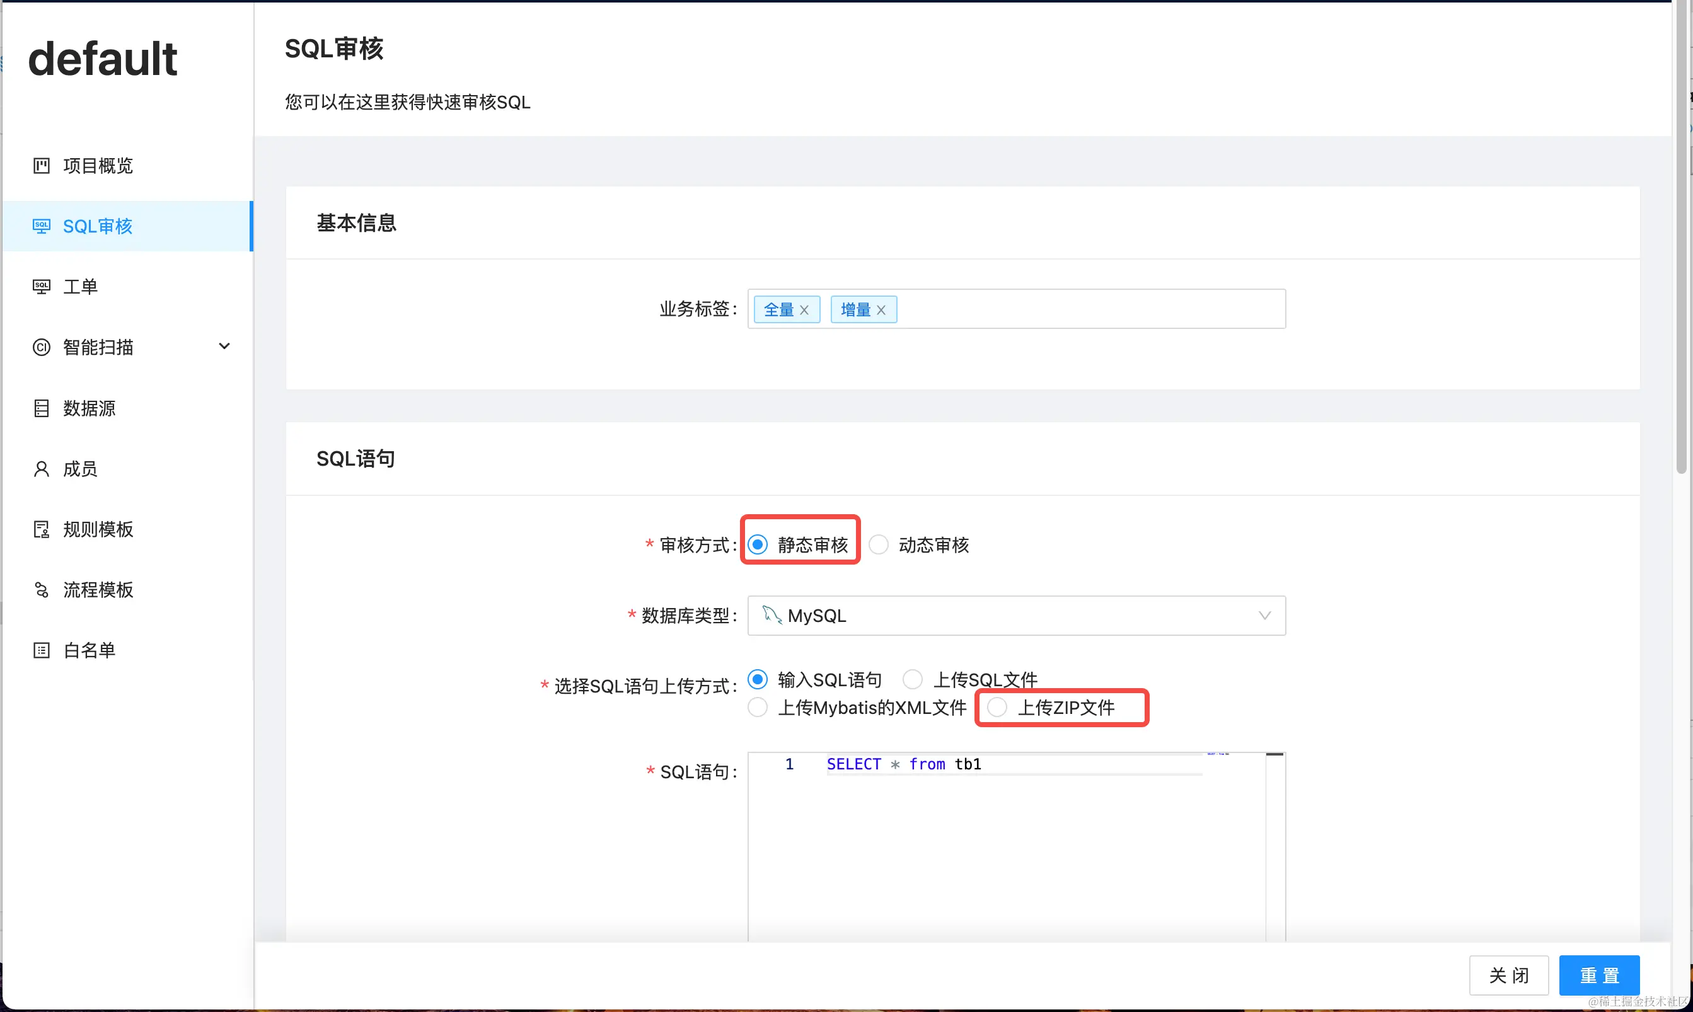Remove the 增量 tag with its x
This screenshot has height=1012, width=1693.
tap(881, 310)
